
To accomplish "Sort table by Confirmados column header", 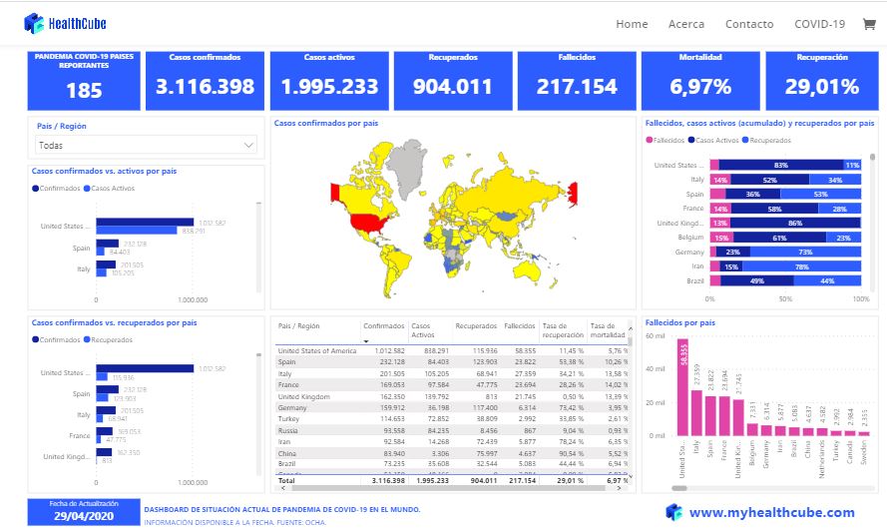I will [x=383, y=326].
